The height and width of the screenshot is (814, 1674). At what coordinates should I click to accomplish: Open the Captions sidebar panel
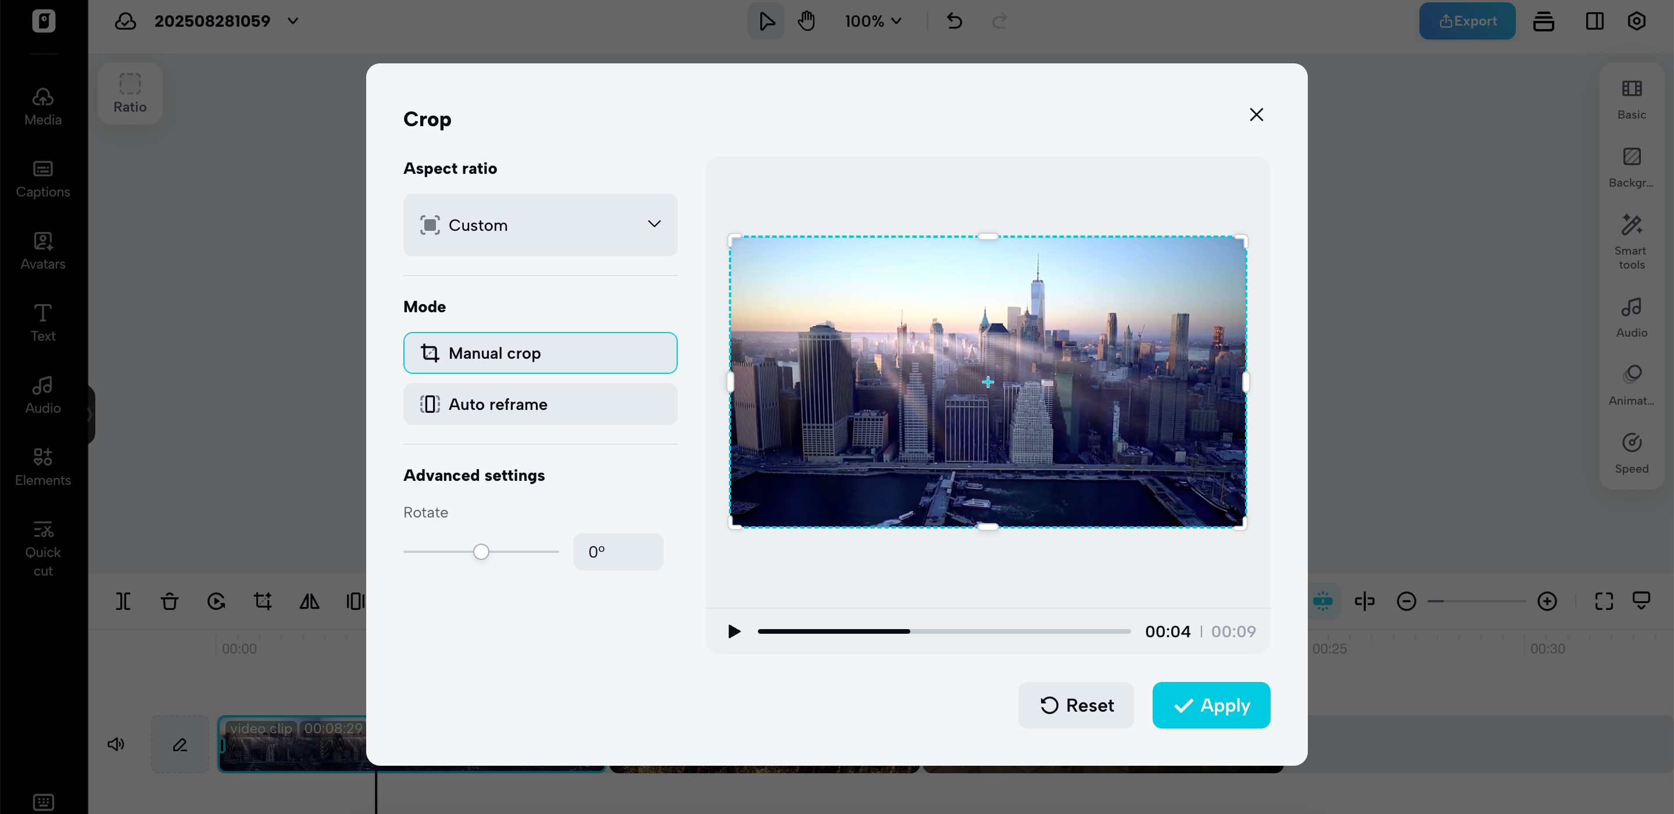tap(43, 179)
